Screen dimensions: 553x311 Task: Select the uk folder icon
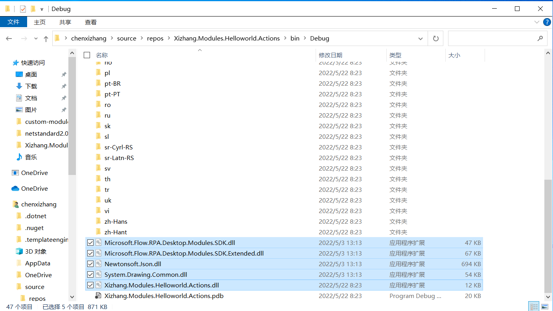[x=98, y=200]
